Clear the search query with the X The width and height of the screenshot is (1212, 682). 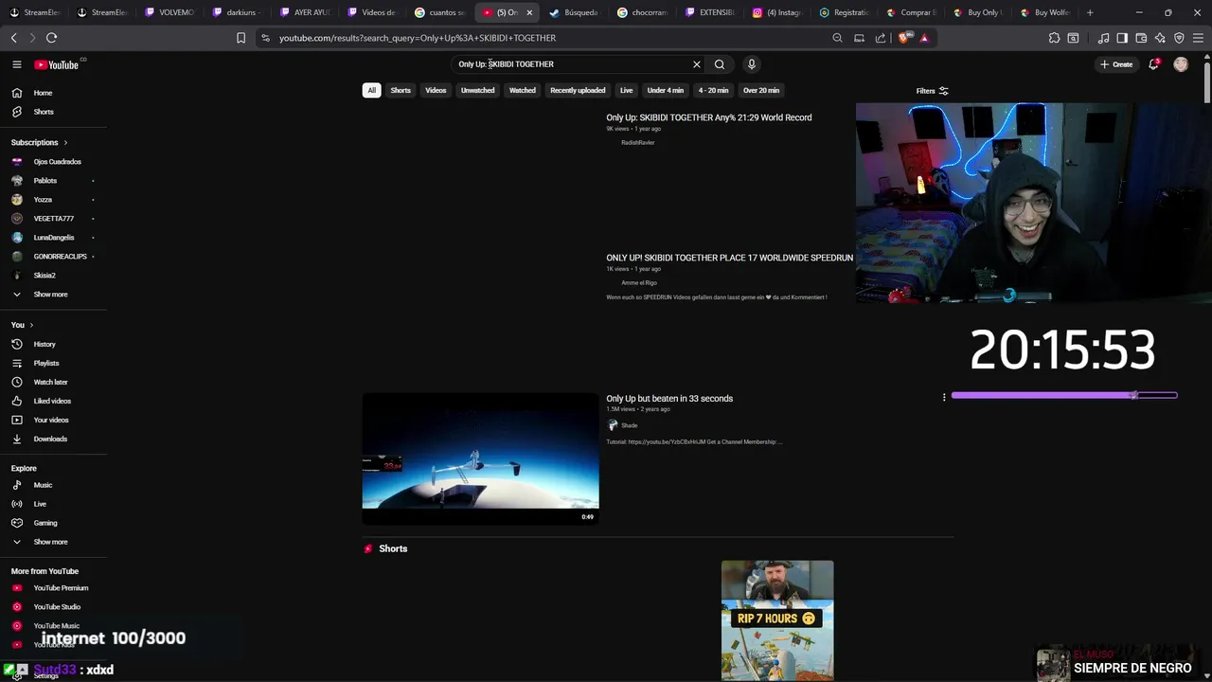tap(697, 64)
